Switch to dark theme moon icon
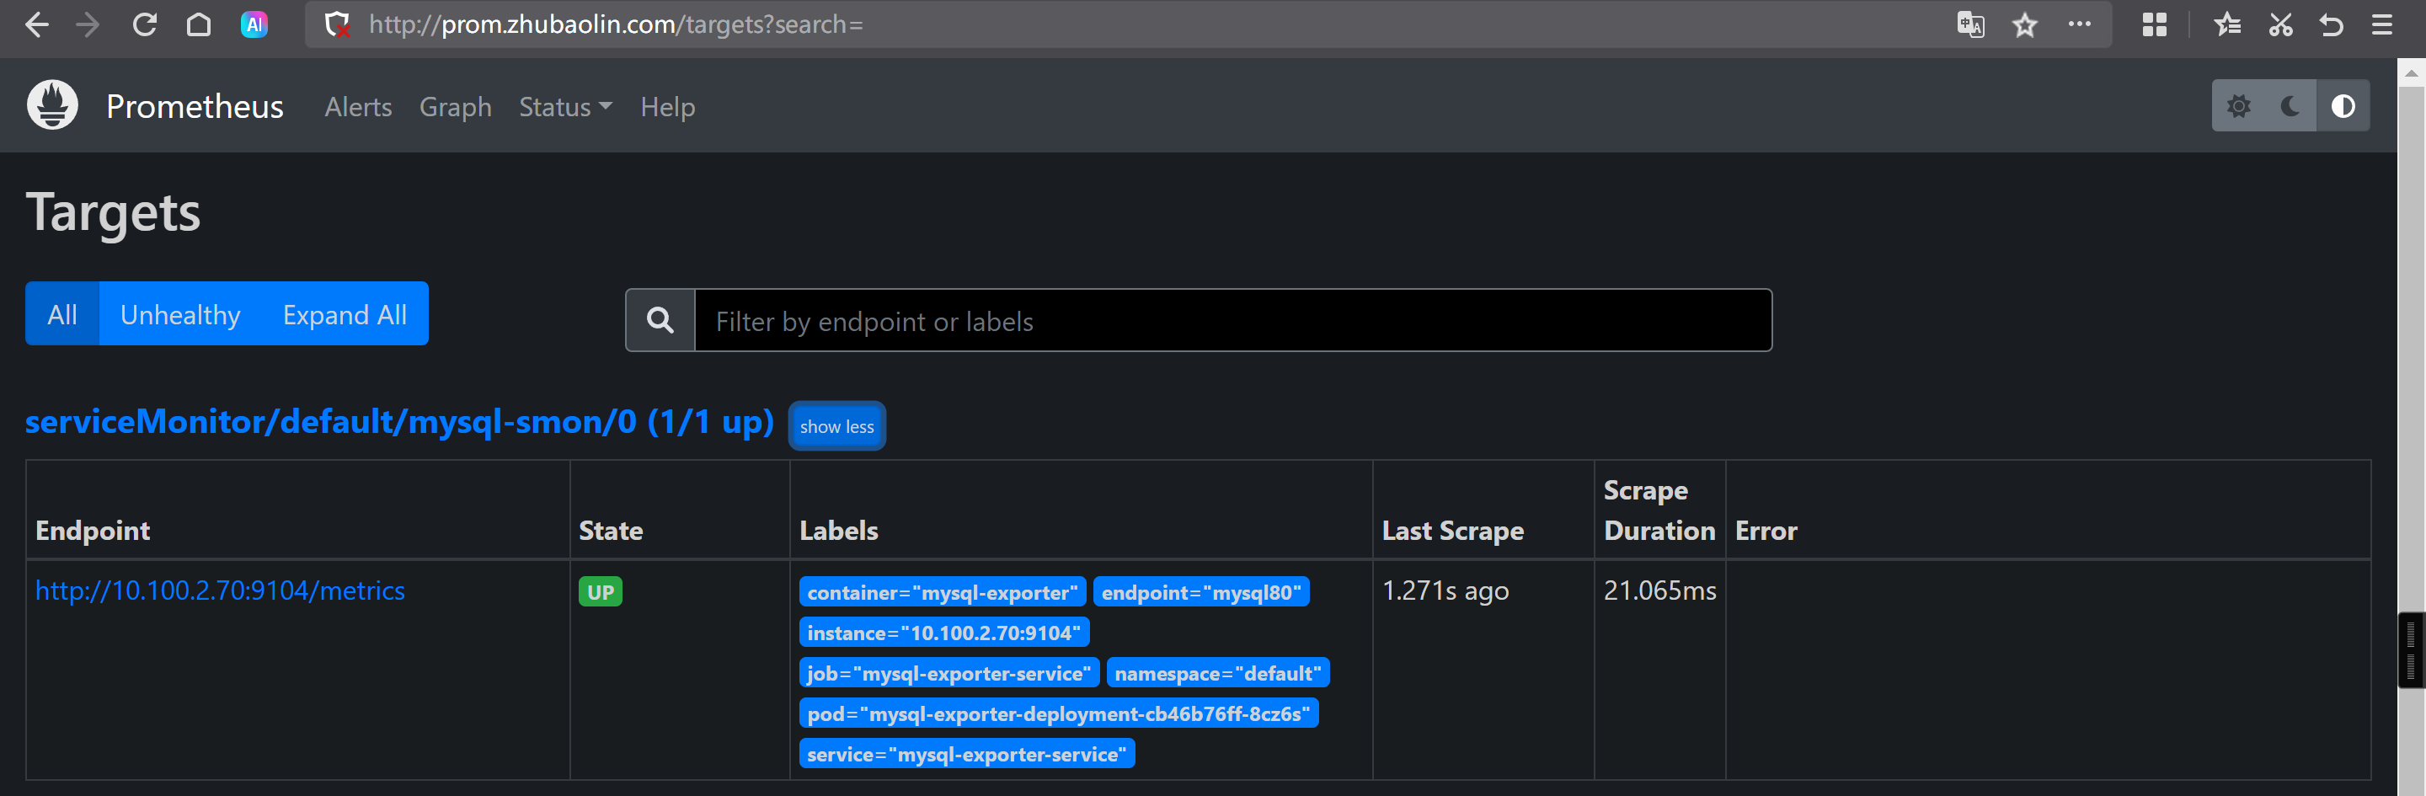This screenshot has height=796, width=2426. tap(2290, 105)
